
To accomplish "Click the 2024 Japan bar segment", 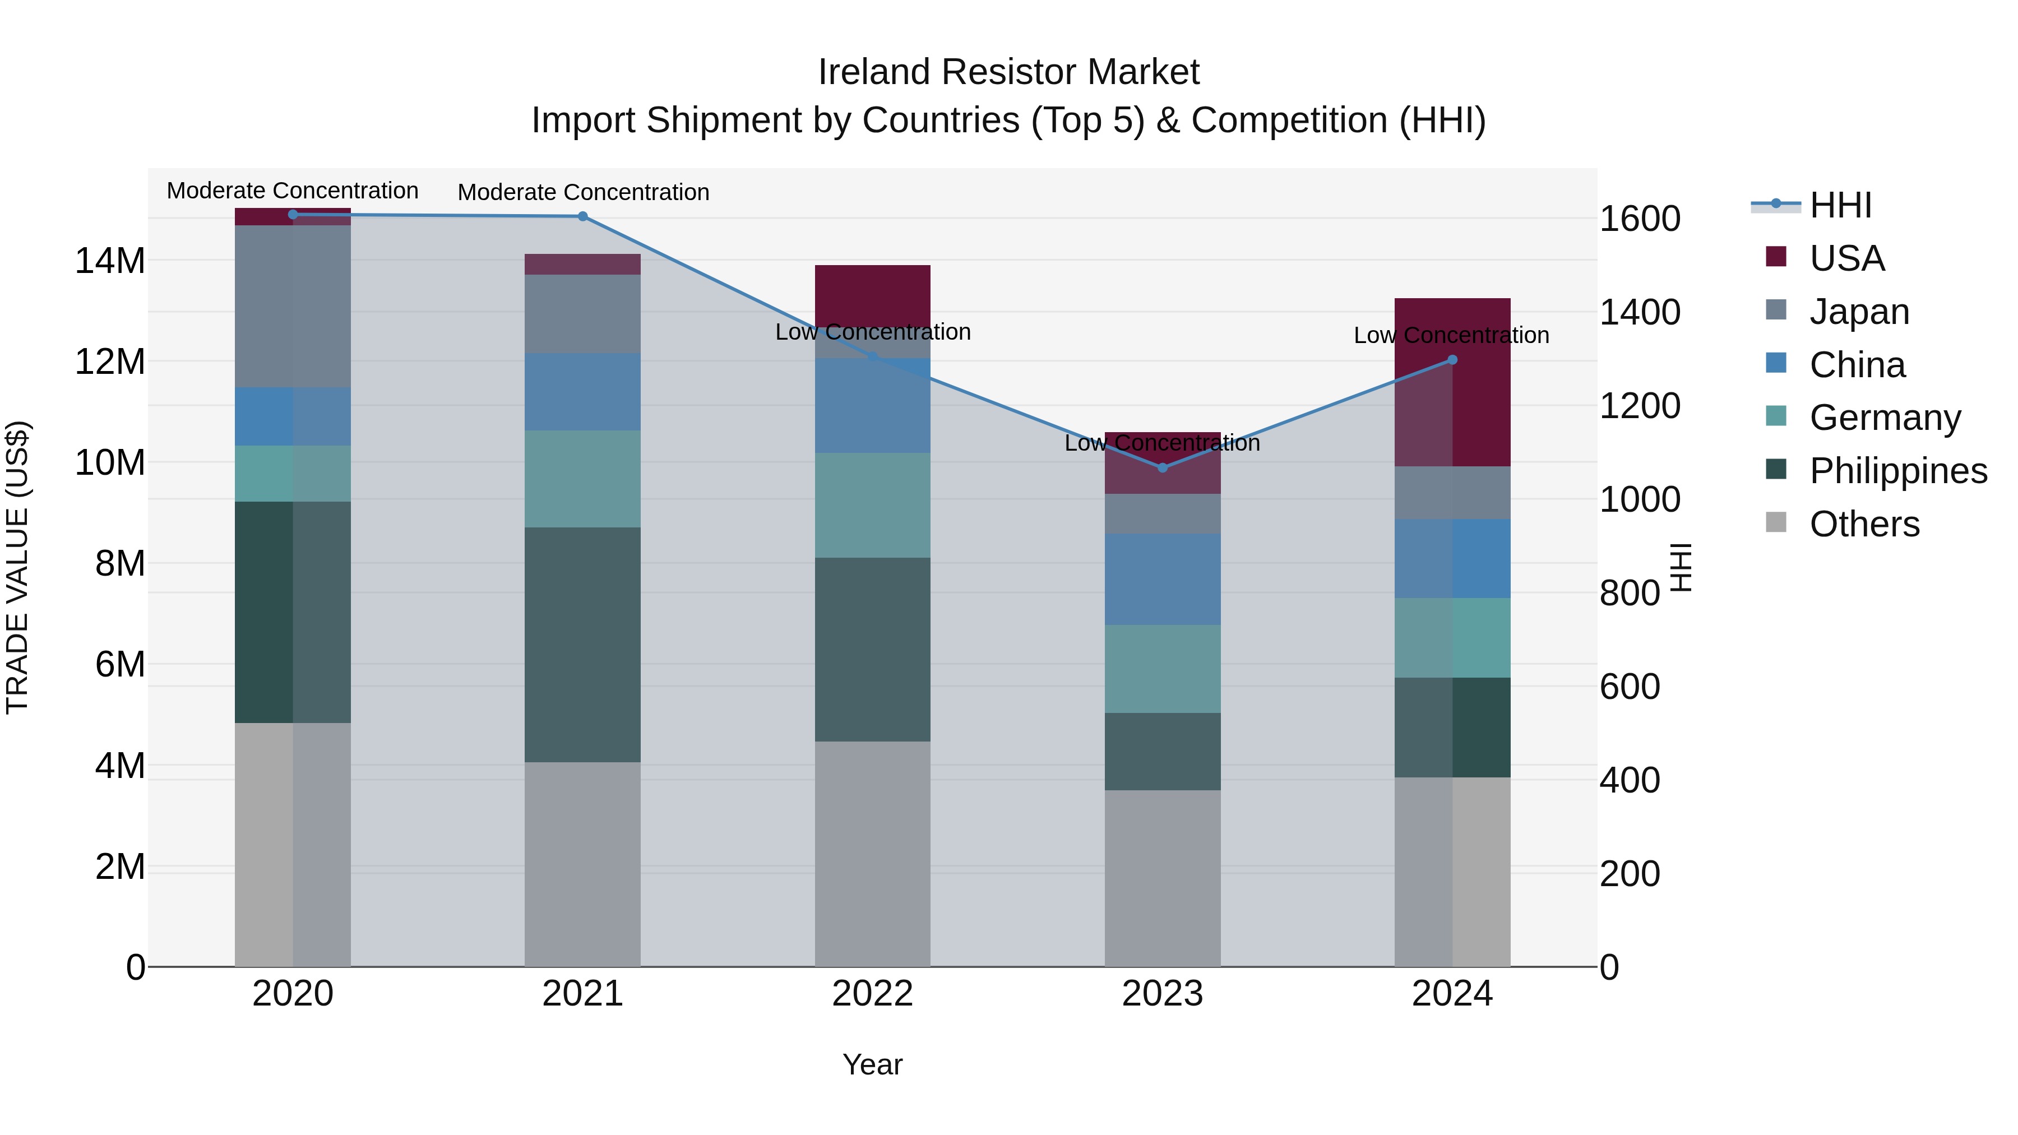I will point(1452,493).
